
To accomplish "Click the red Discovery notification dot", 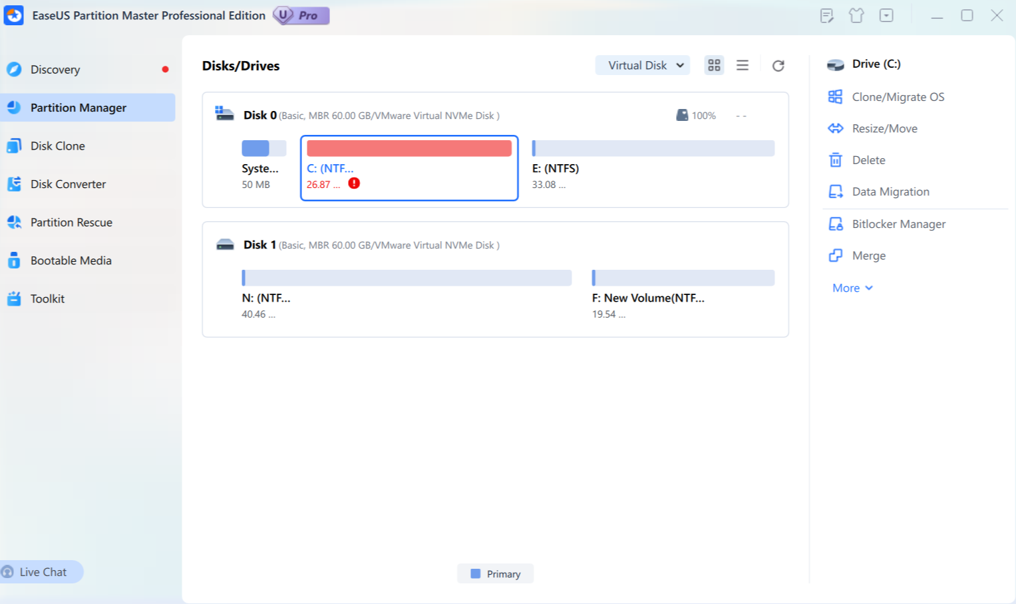I will click(x=165, y=69).
